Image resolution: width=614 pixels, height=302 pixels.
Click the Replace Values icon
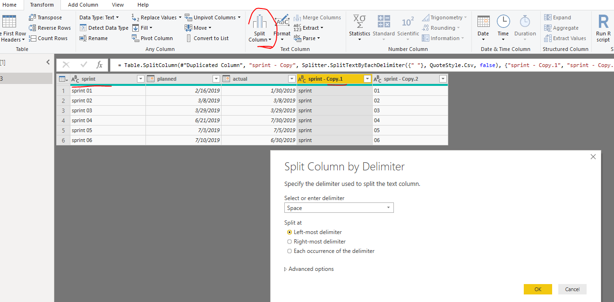(x=135, y=17)
